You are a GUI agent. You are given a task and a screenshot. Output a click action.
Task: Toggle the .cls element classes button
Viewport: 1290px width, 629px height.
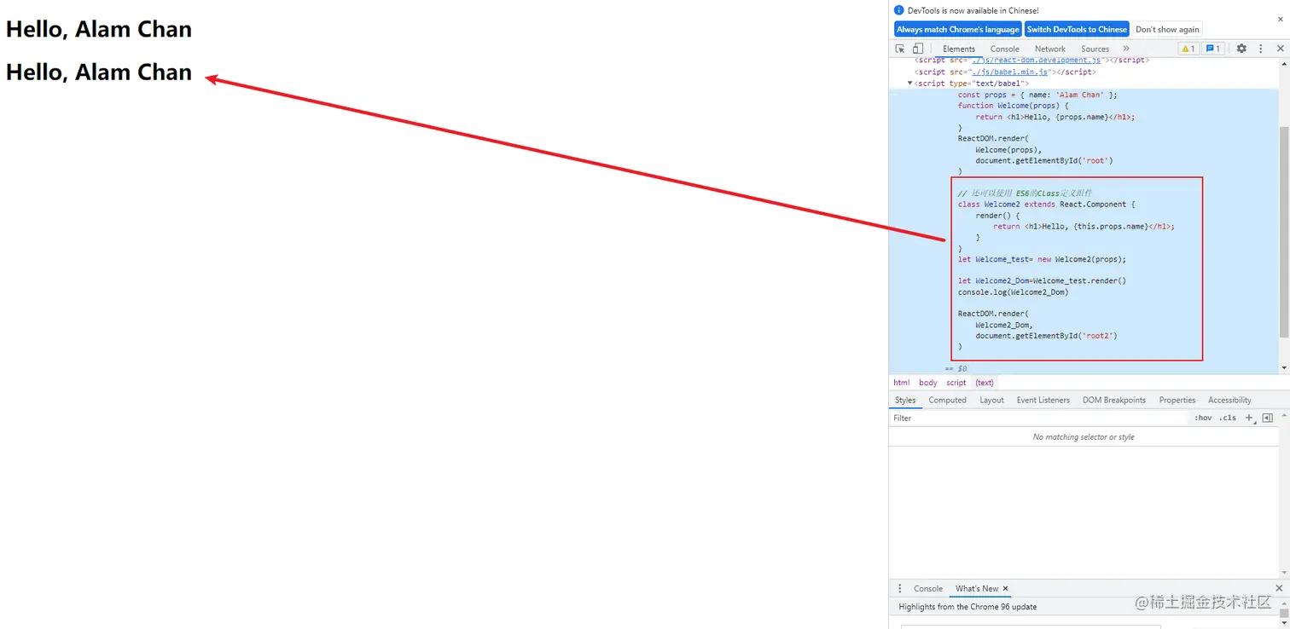1227,418
